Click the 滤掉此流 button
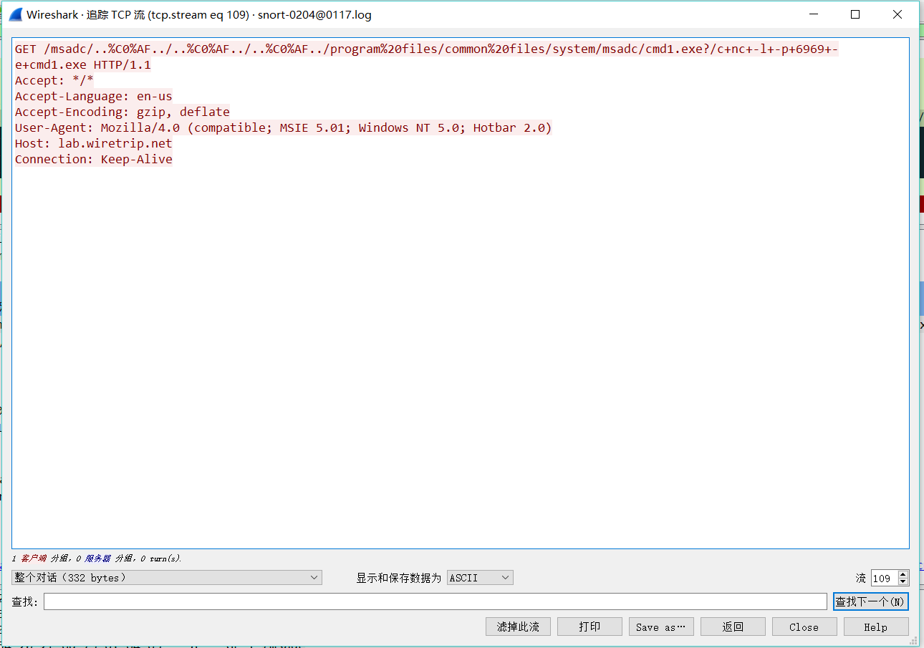The height and width of the screenshot is (648, 924). point(518,627)
